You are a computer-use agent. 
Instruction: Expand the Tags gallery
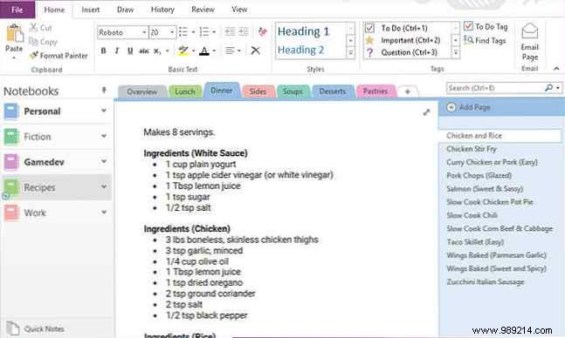tap(456, 53)
